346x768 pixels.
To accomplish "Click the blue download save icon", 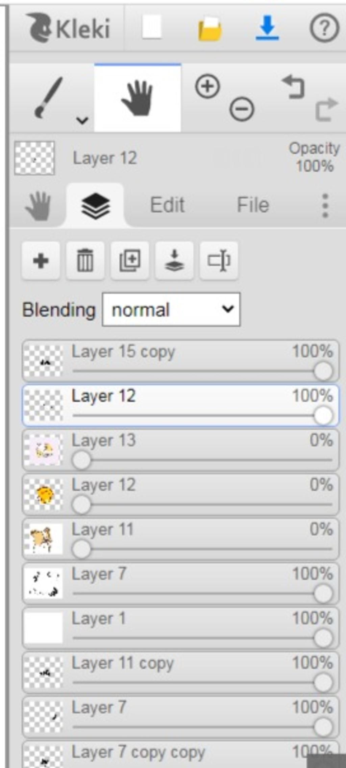I will 267,28.
